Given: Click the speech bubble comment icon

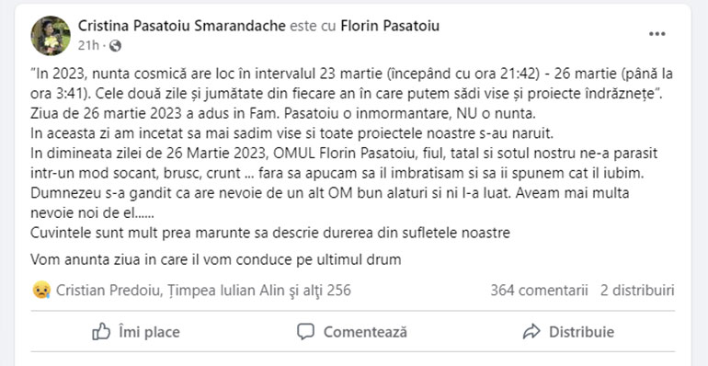Looking at the screenshot, I should point(305,332).
